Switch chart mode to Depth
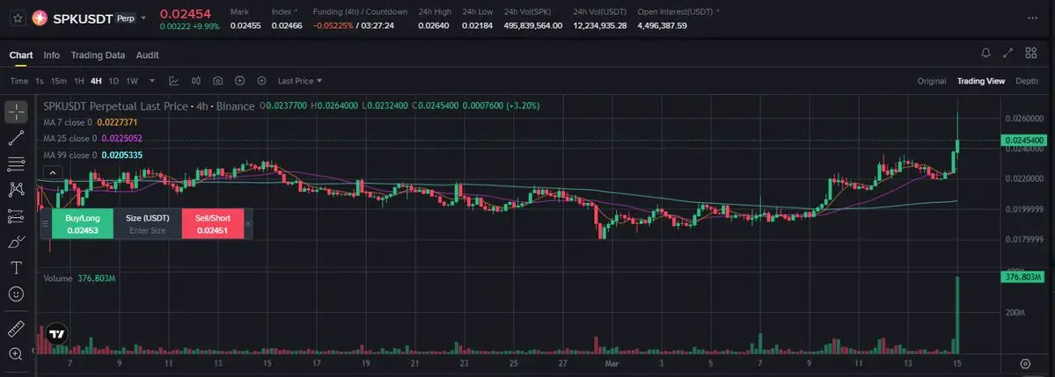 tap(1027, 81)
